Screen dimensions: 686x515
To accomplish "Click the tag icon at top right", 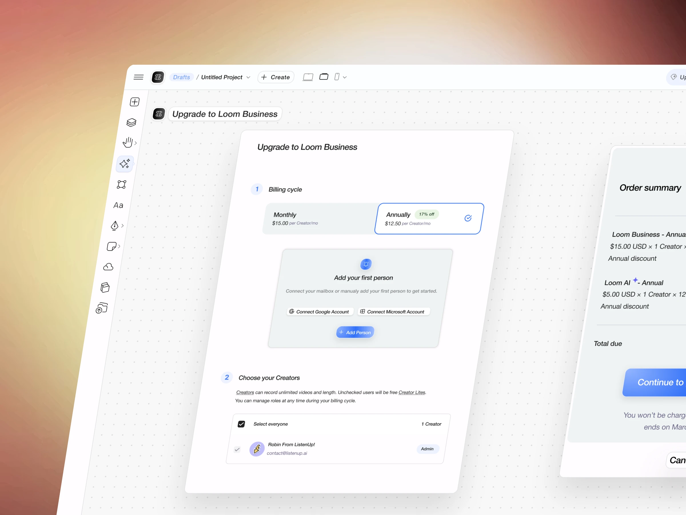I will [673, 77].
